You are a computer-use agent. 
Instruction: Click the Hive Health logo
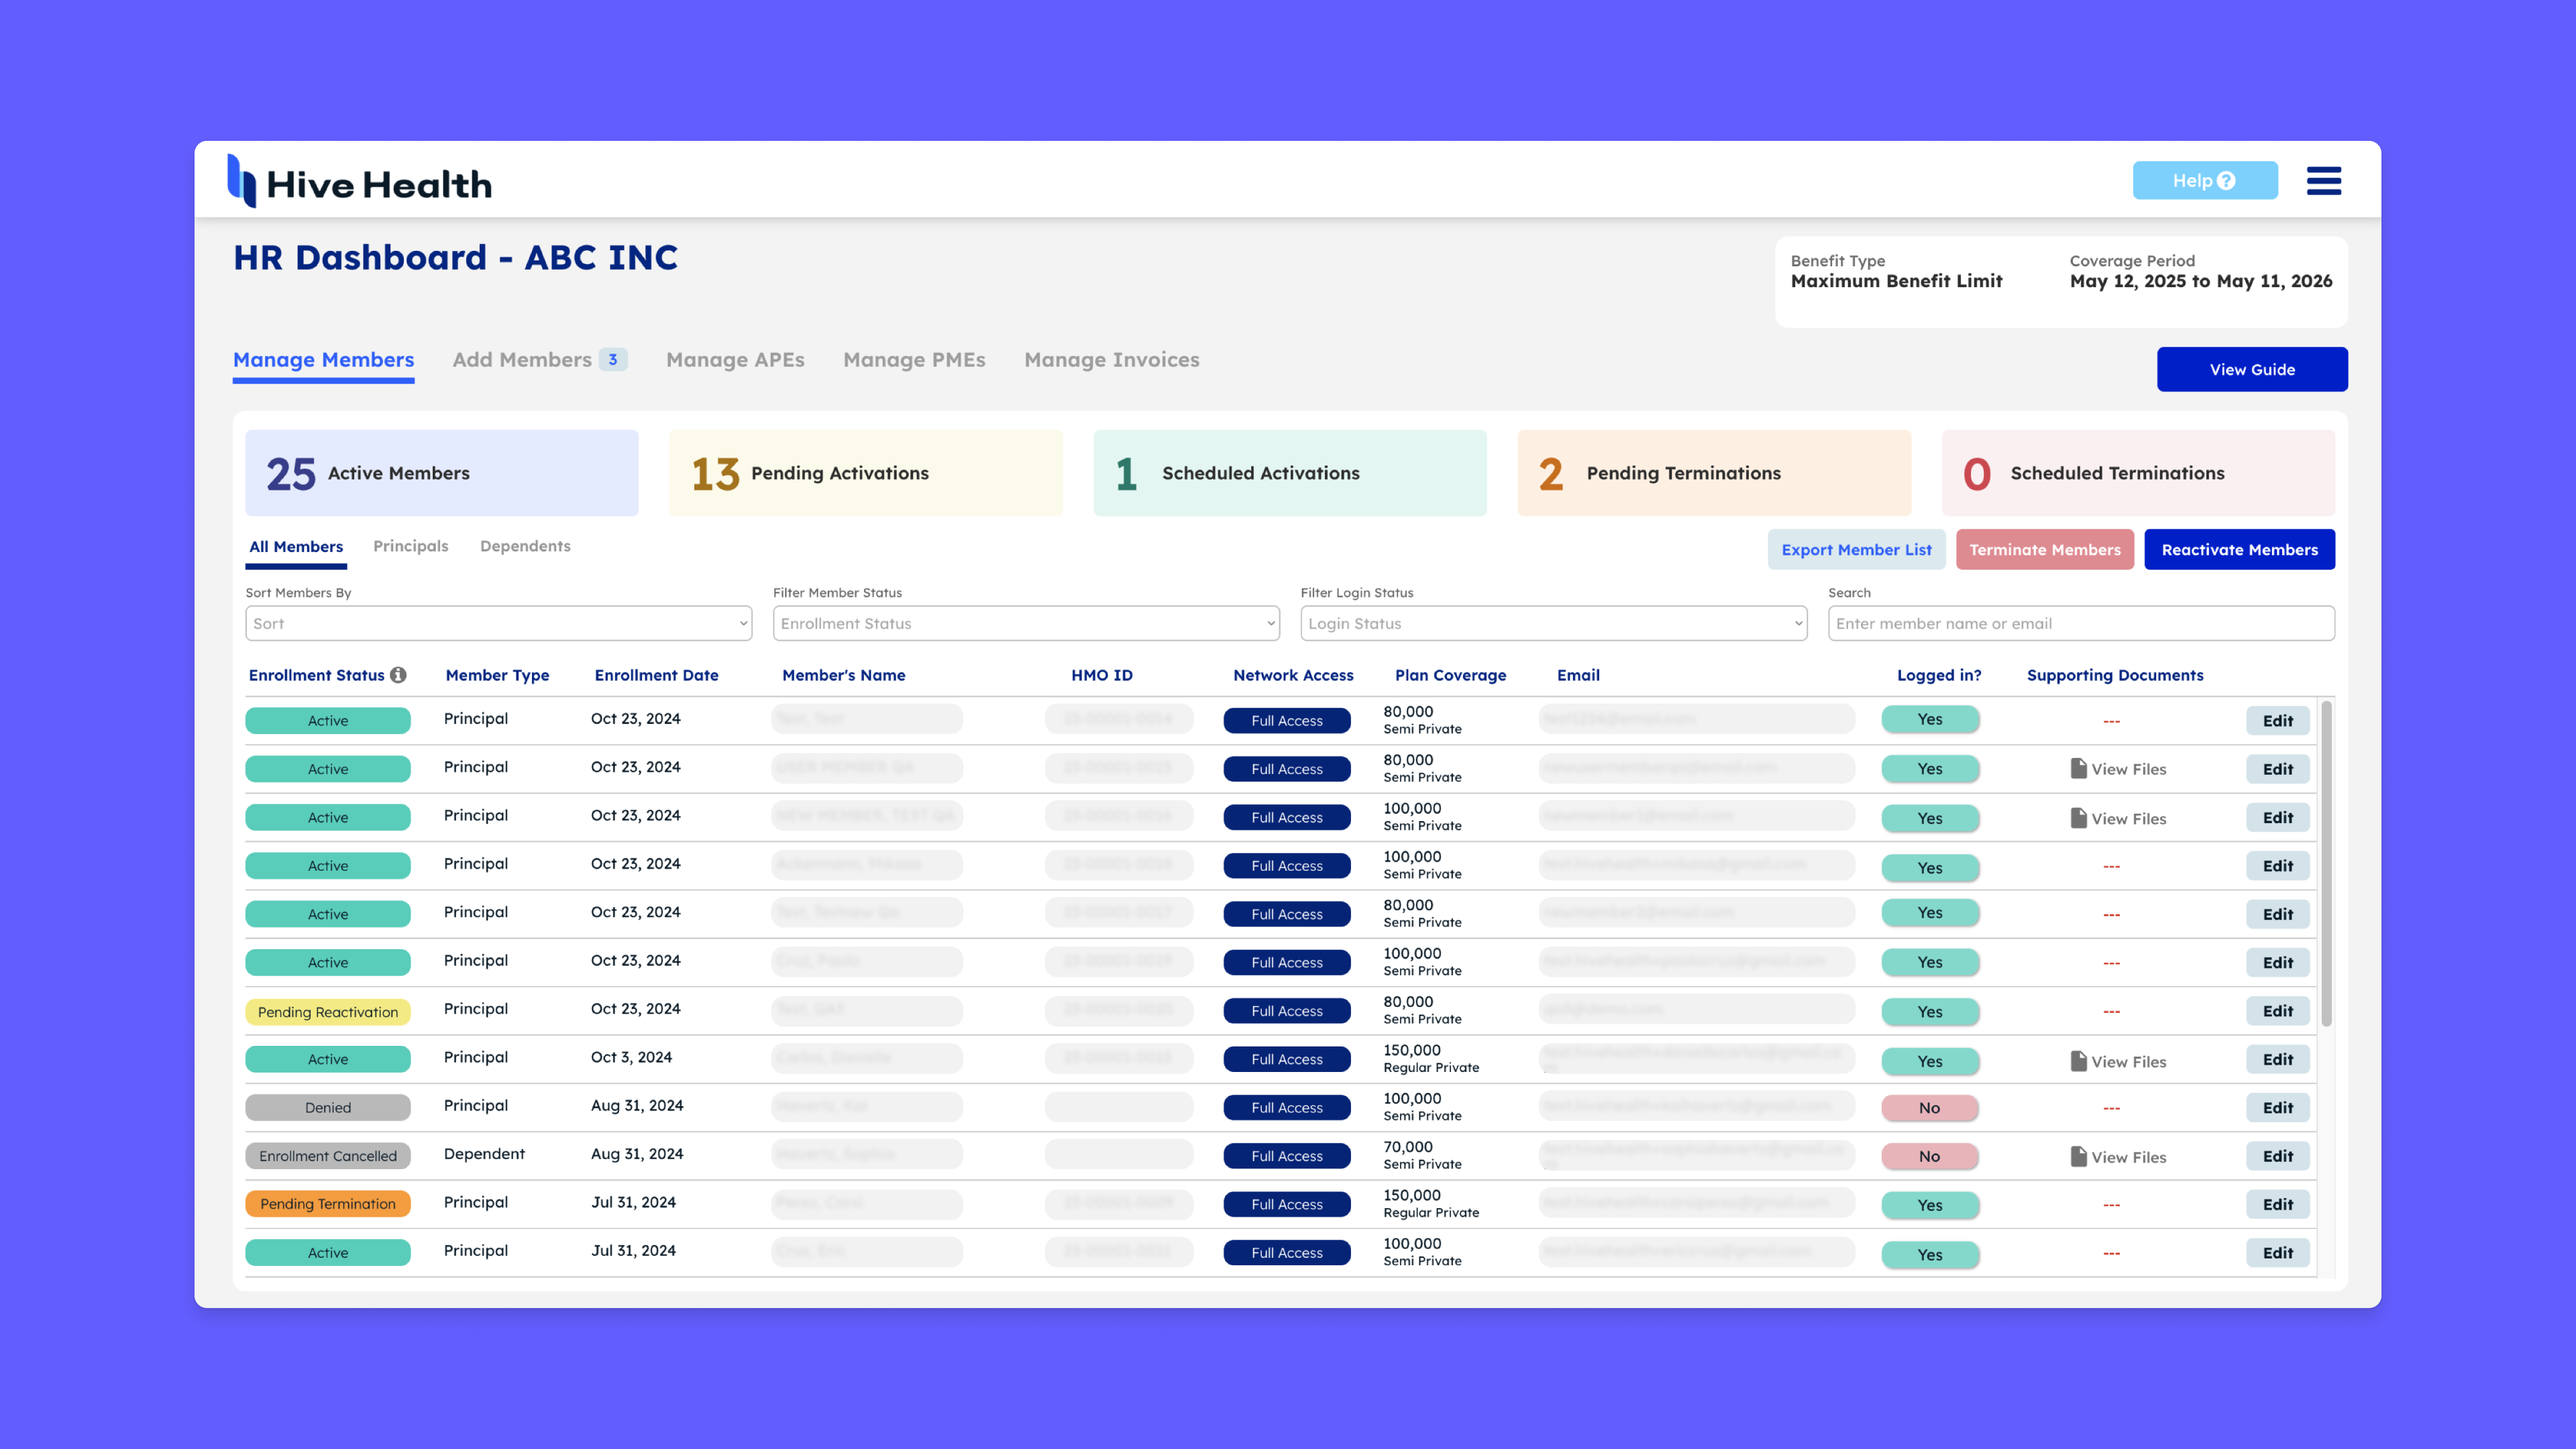[x=360, y=182]
